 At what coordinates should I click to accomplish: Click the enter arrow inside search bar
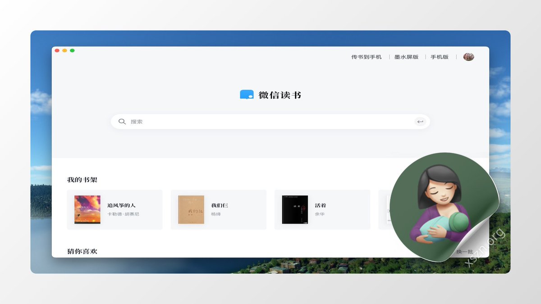[420, 121]
